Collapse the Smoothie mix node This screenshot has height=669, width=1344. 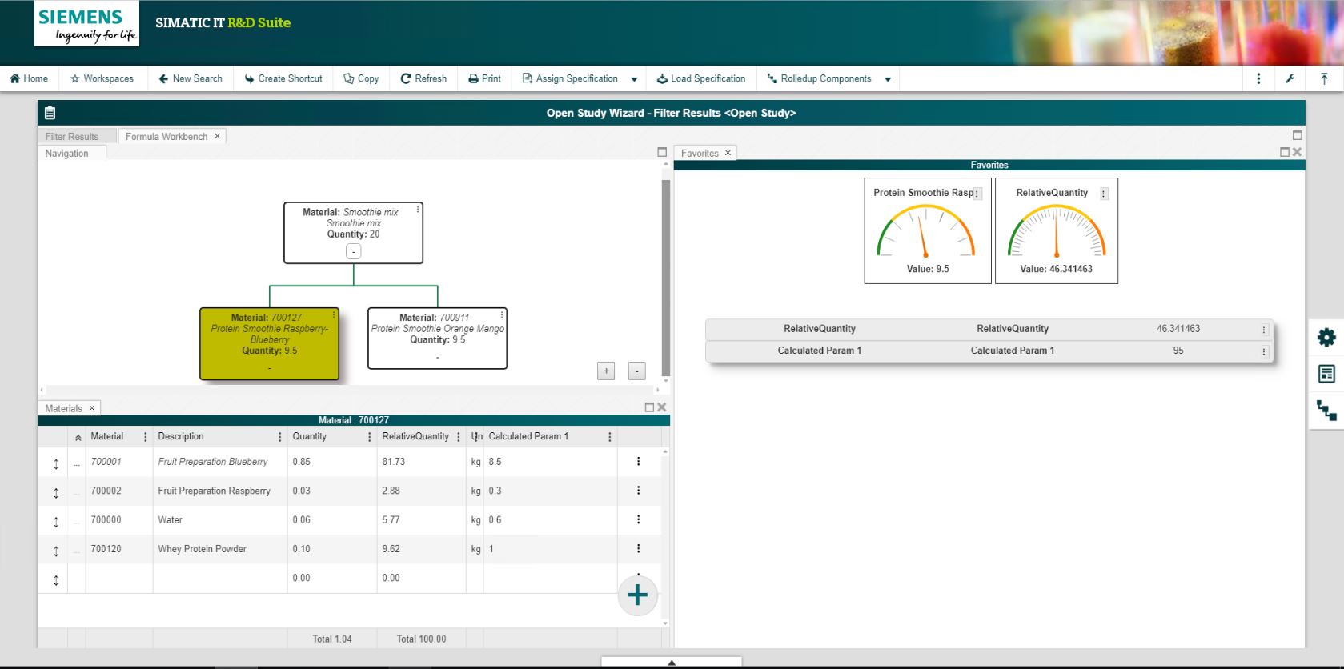point(353,251)
